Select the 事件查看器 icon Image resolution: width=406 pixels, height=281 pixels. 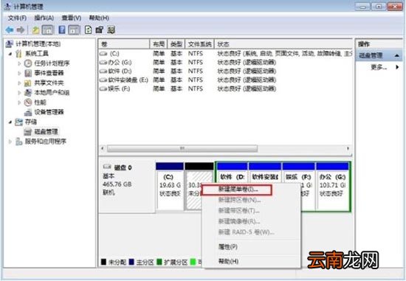28,73
